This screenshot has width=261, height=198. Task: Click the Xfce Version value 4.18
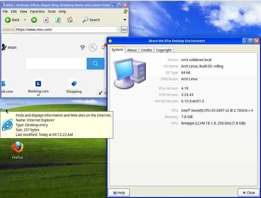[x=185, y=88]
